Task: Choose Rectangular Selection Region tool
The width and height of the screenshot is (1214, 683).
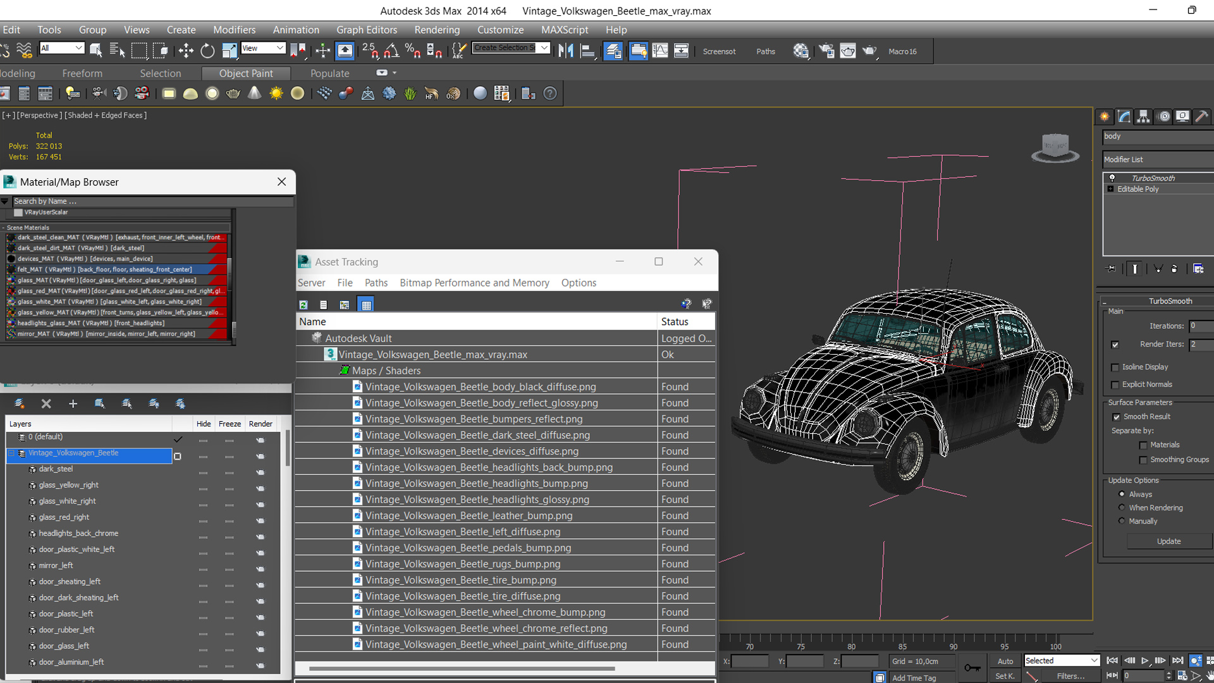Action: 139,51
